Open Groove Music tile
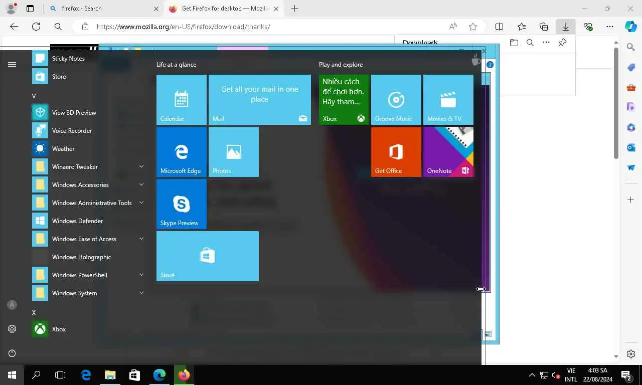 (x=396, y=100)
